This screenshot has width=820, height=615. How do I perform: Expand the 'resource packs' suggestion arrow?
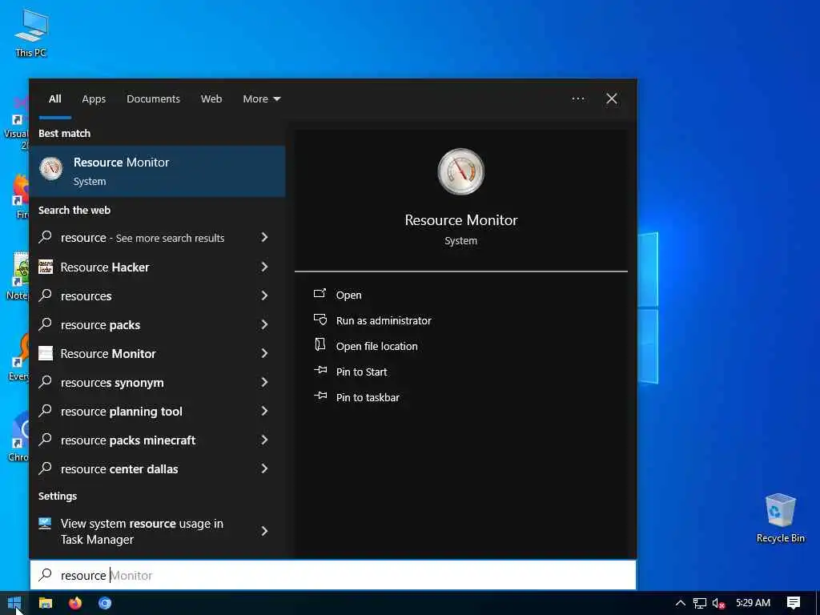coord(264,324)
